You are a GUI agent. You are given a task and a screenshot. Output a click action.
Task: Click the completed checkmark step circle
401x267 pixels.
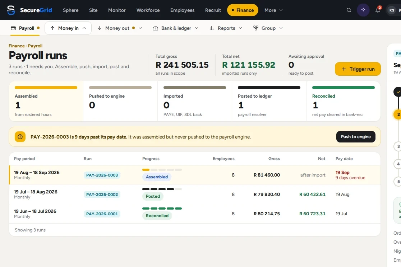[x=398, y=92]
